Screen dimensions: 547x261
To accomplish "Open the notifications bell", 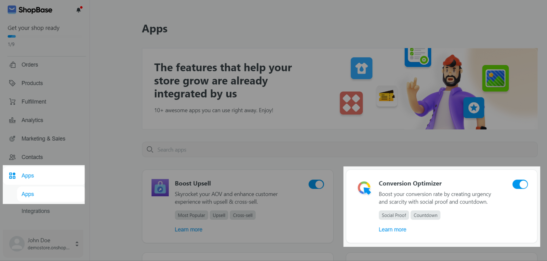I will click(79, 10).
